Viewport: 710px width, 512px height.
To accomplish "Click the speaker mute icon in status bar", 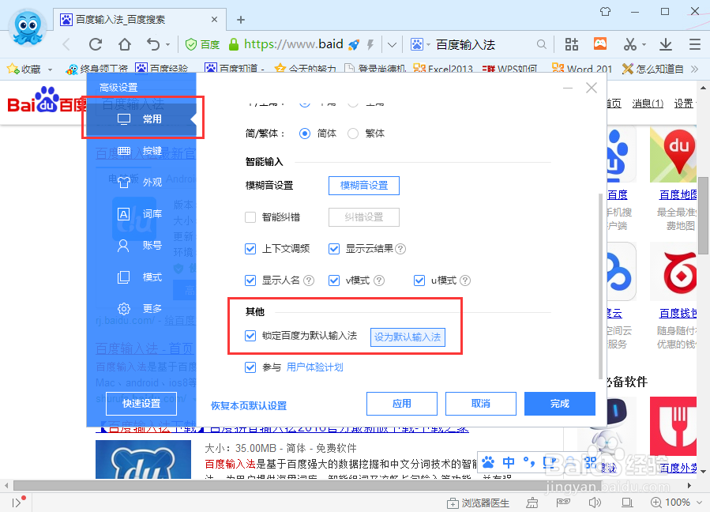I will tap(595, 503).
